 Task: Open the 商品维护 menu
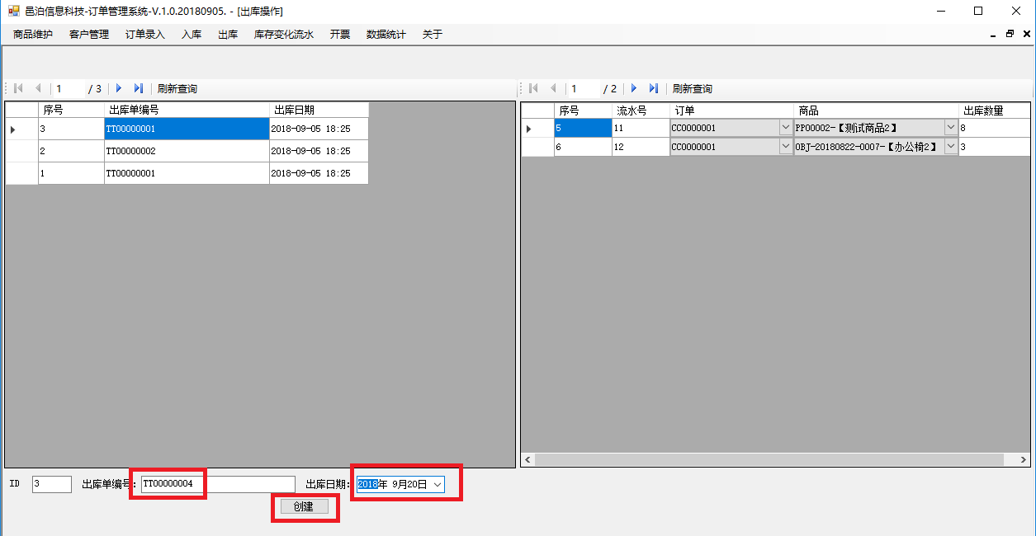click(x=33, y=34)
